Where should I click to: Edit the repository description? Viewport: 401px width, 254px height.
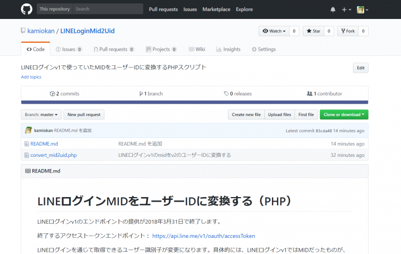[x=361, y=68]
